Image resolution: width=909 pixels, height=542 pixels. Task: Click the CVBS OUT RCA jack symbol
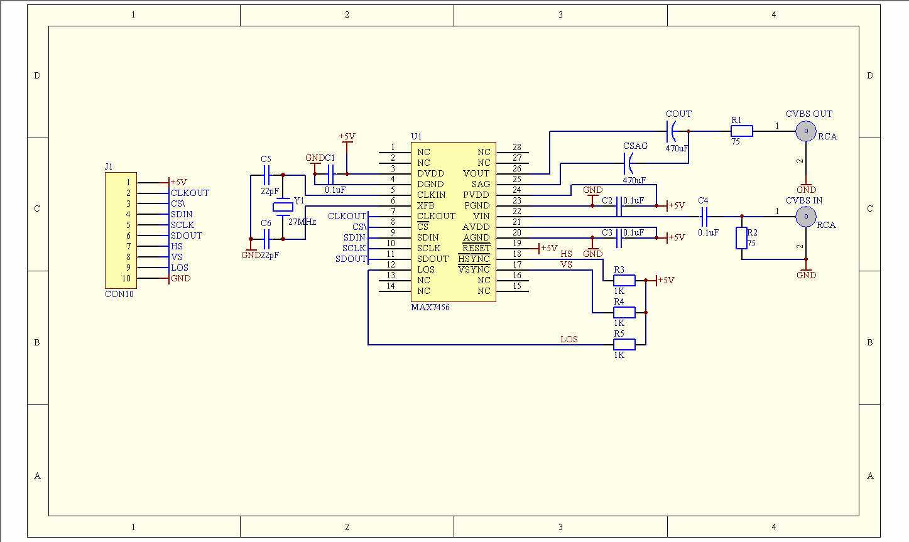coord(805,131)
